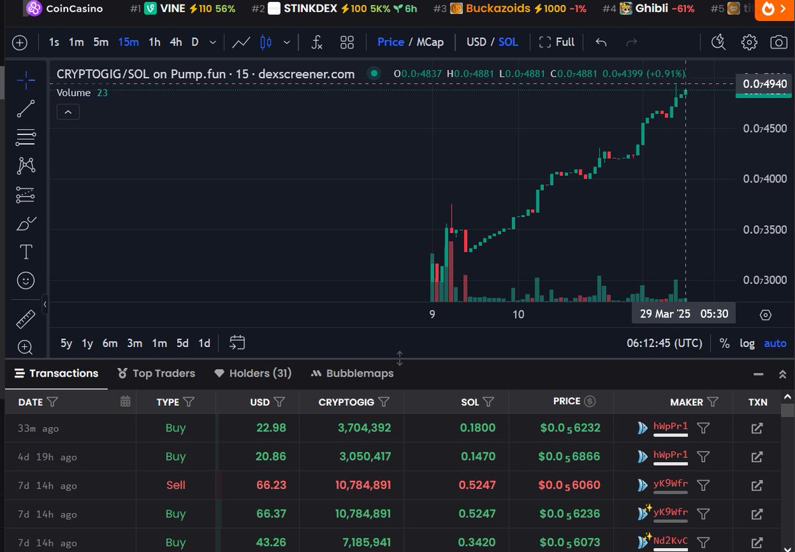The image size is (795, 552).
Task: Select the zoom in tool
Action: (x=26, y=347)
